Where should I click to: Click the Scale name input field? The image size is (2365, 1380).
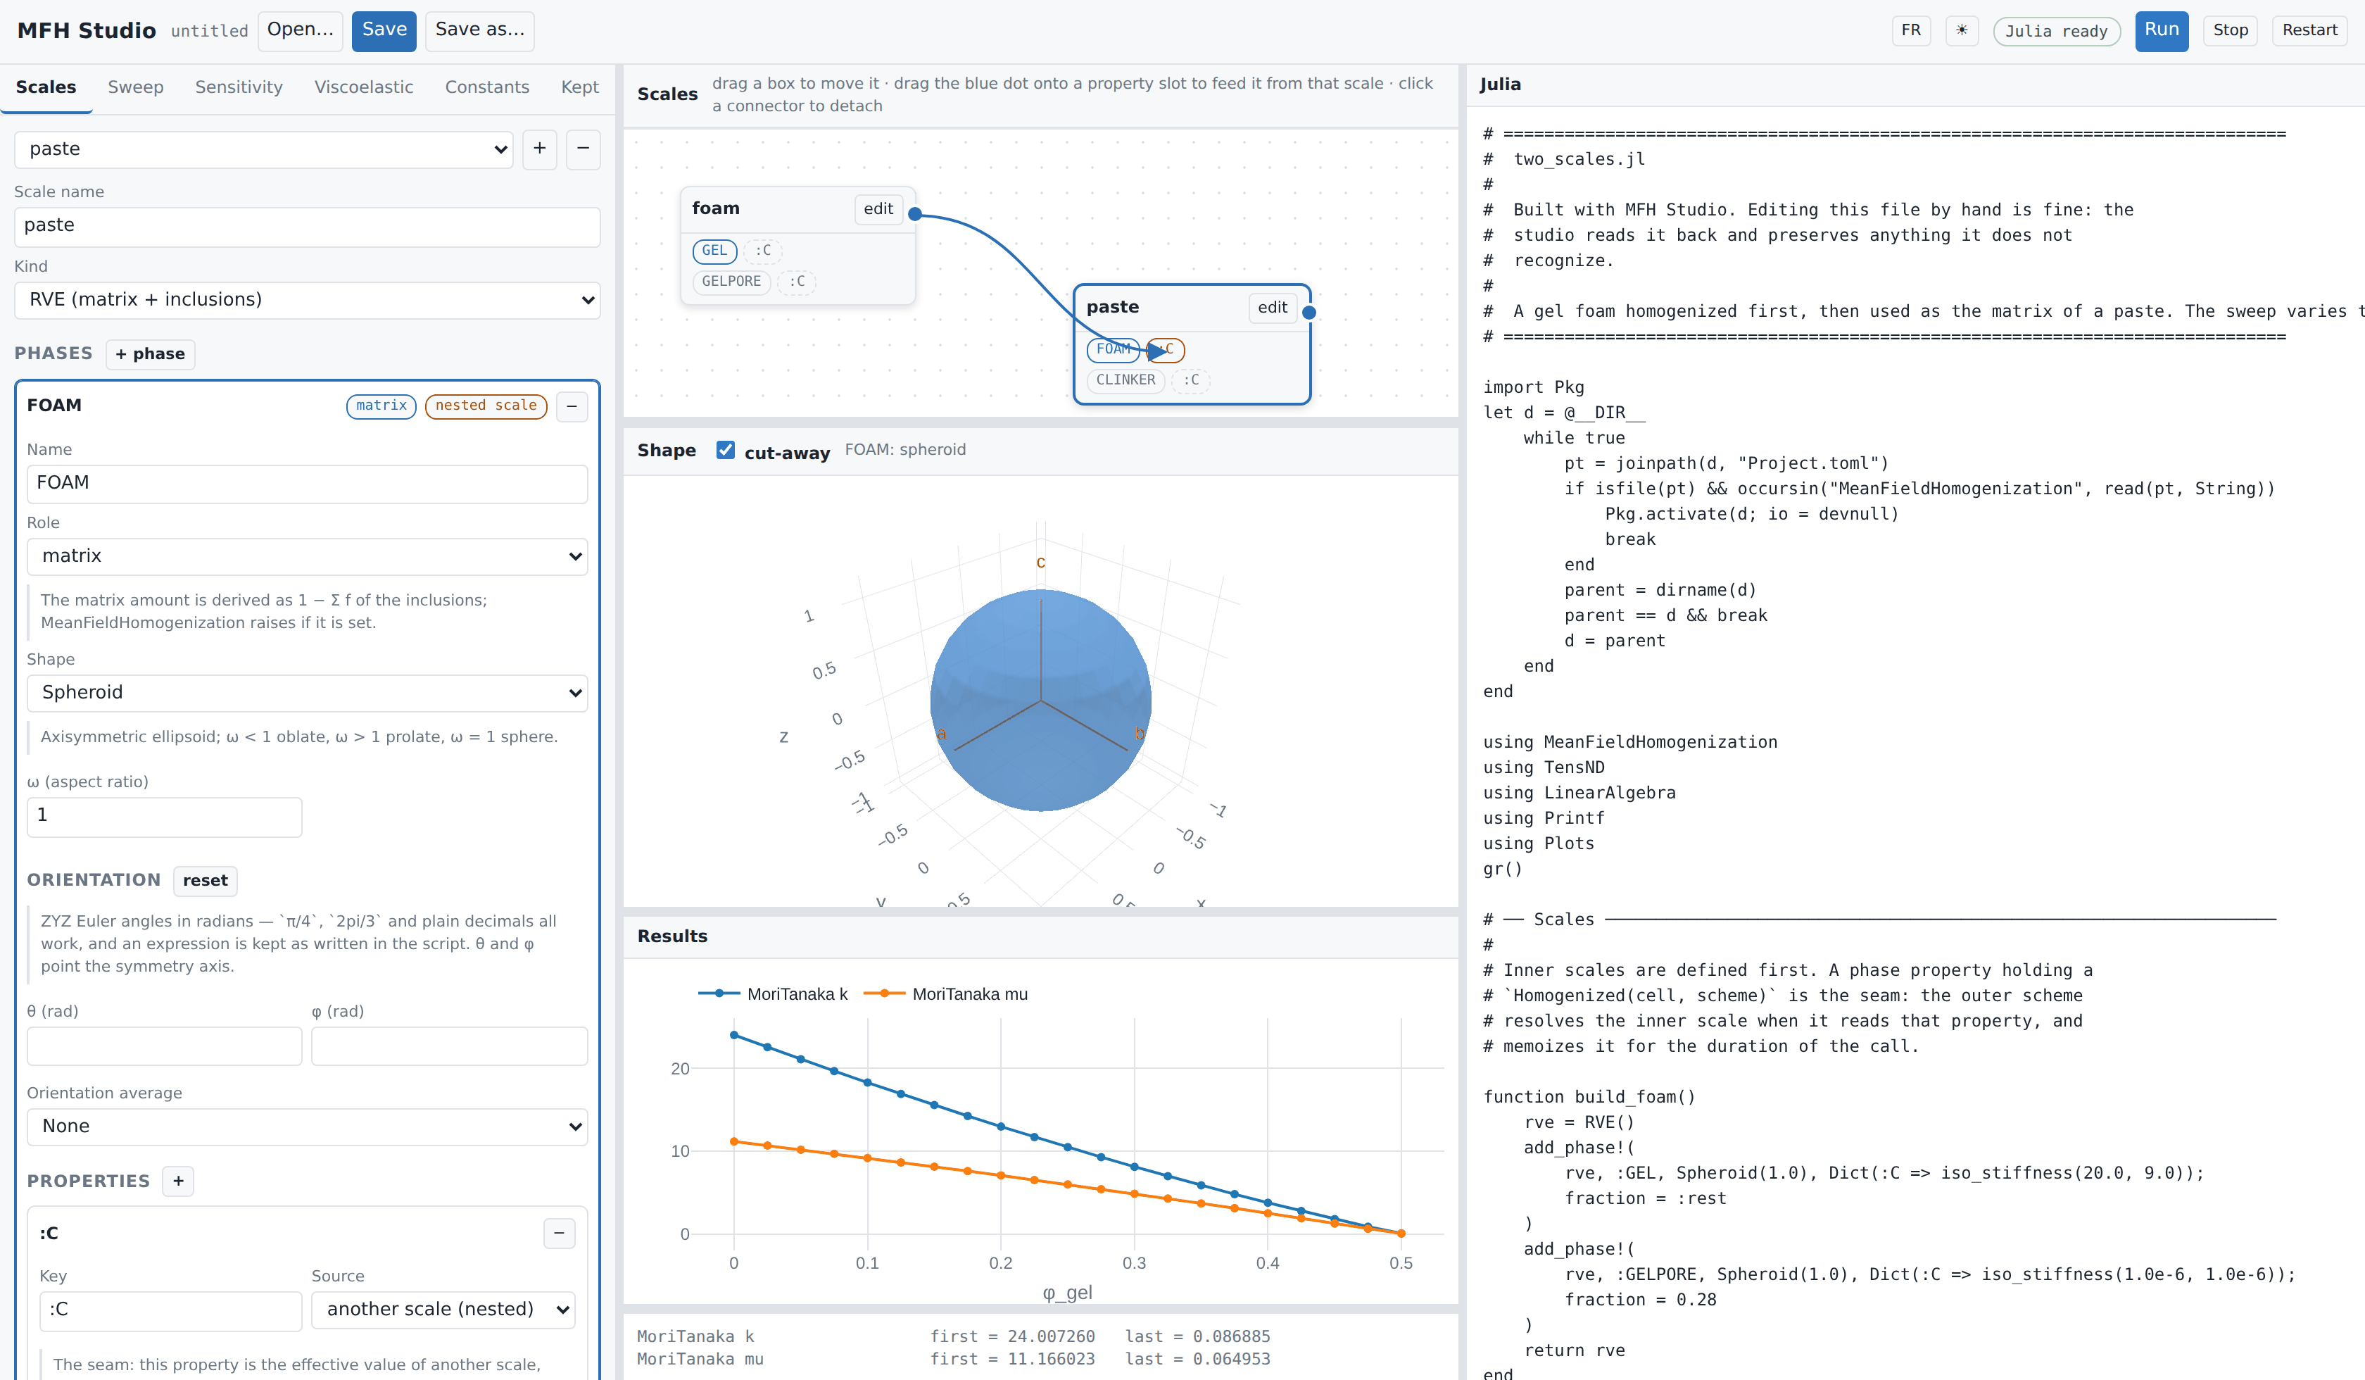coord(307,226)
